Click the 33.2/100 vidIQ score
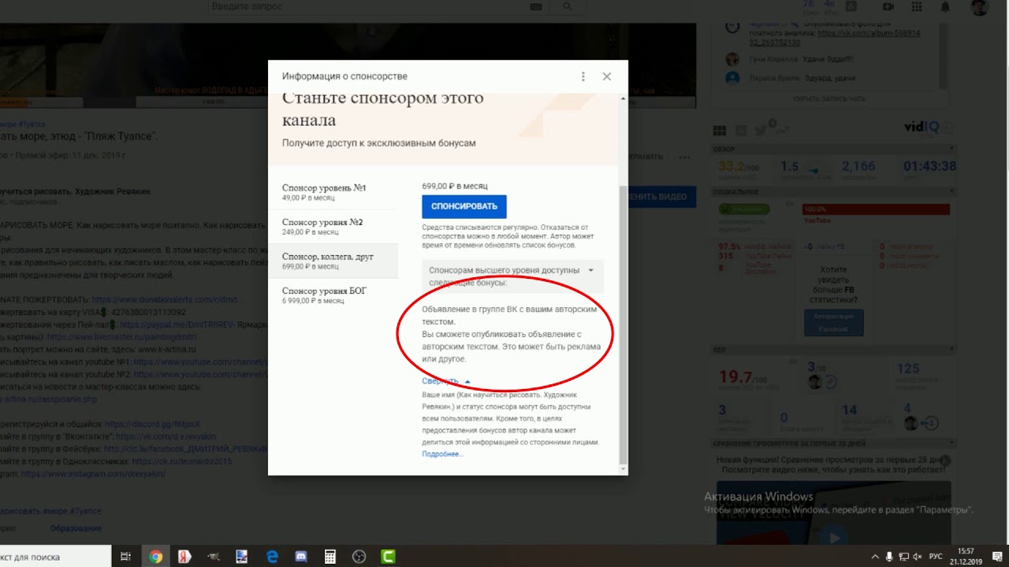Screen dimensions: 1009x567 click(x=737, y=167)
